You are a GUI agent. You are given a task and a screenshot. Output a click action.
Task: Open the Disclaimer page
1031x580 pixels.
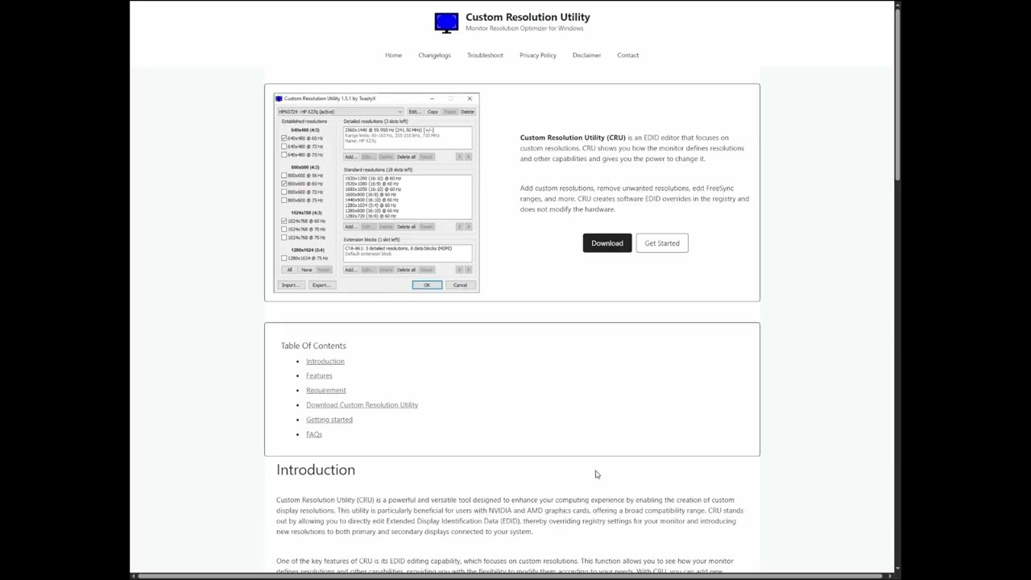click(586, 55)
